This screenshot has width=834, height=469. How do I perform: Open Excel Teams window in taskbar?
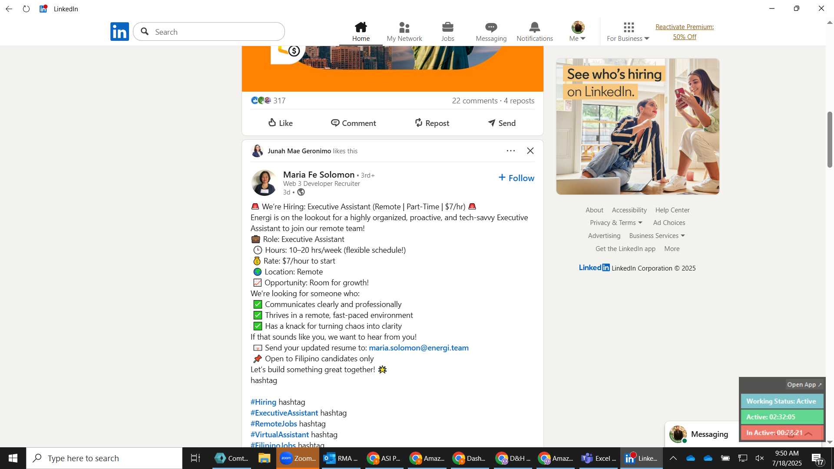pyautogui.click(x=599, y=458)
